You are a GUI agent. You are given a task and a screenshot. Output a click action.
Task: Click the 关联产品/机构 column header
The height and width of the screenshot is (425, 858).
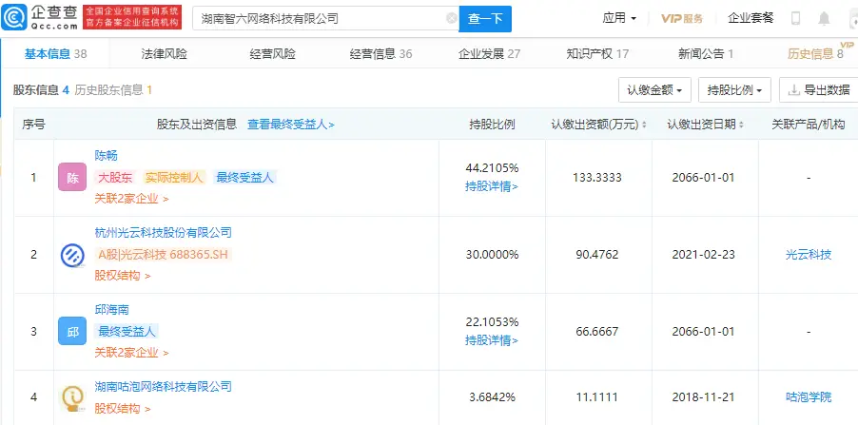point(809,125)
